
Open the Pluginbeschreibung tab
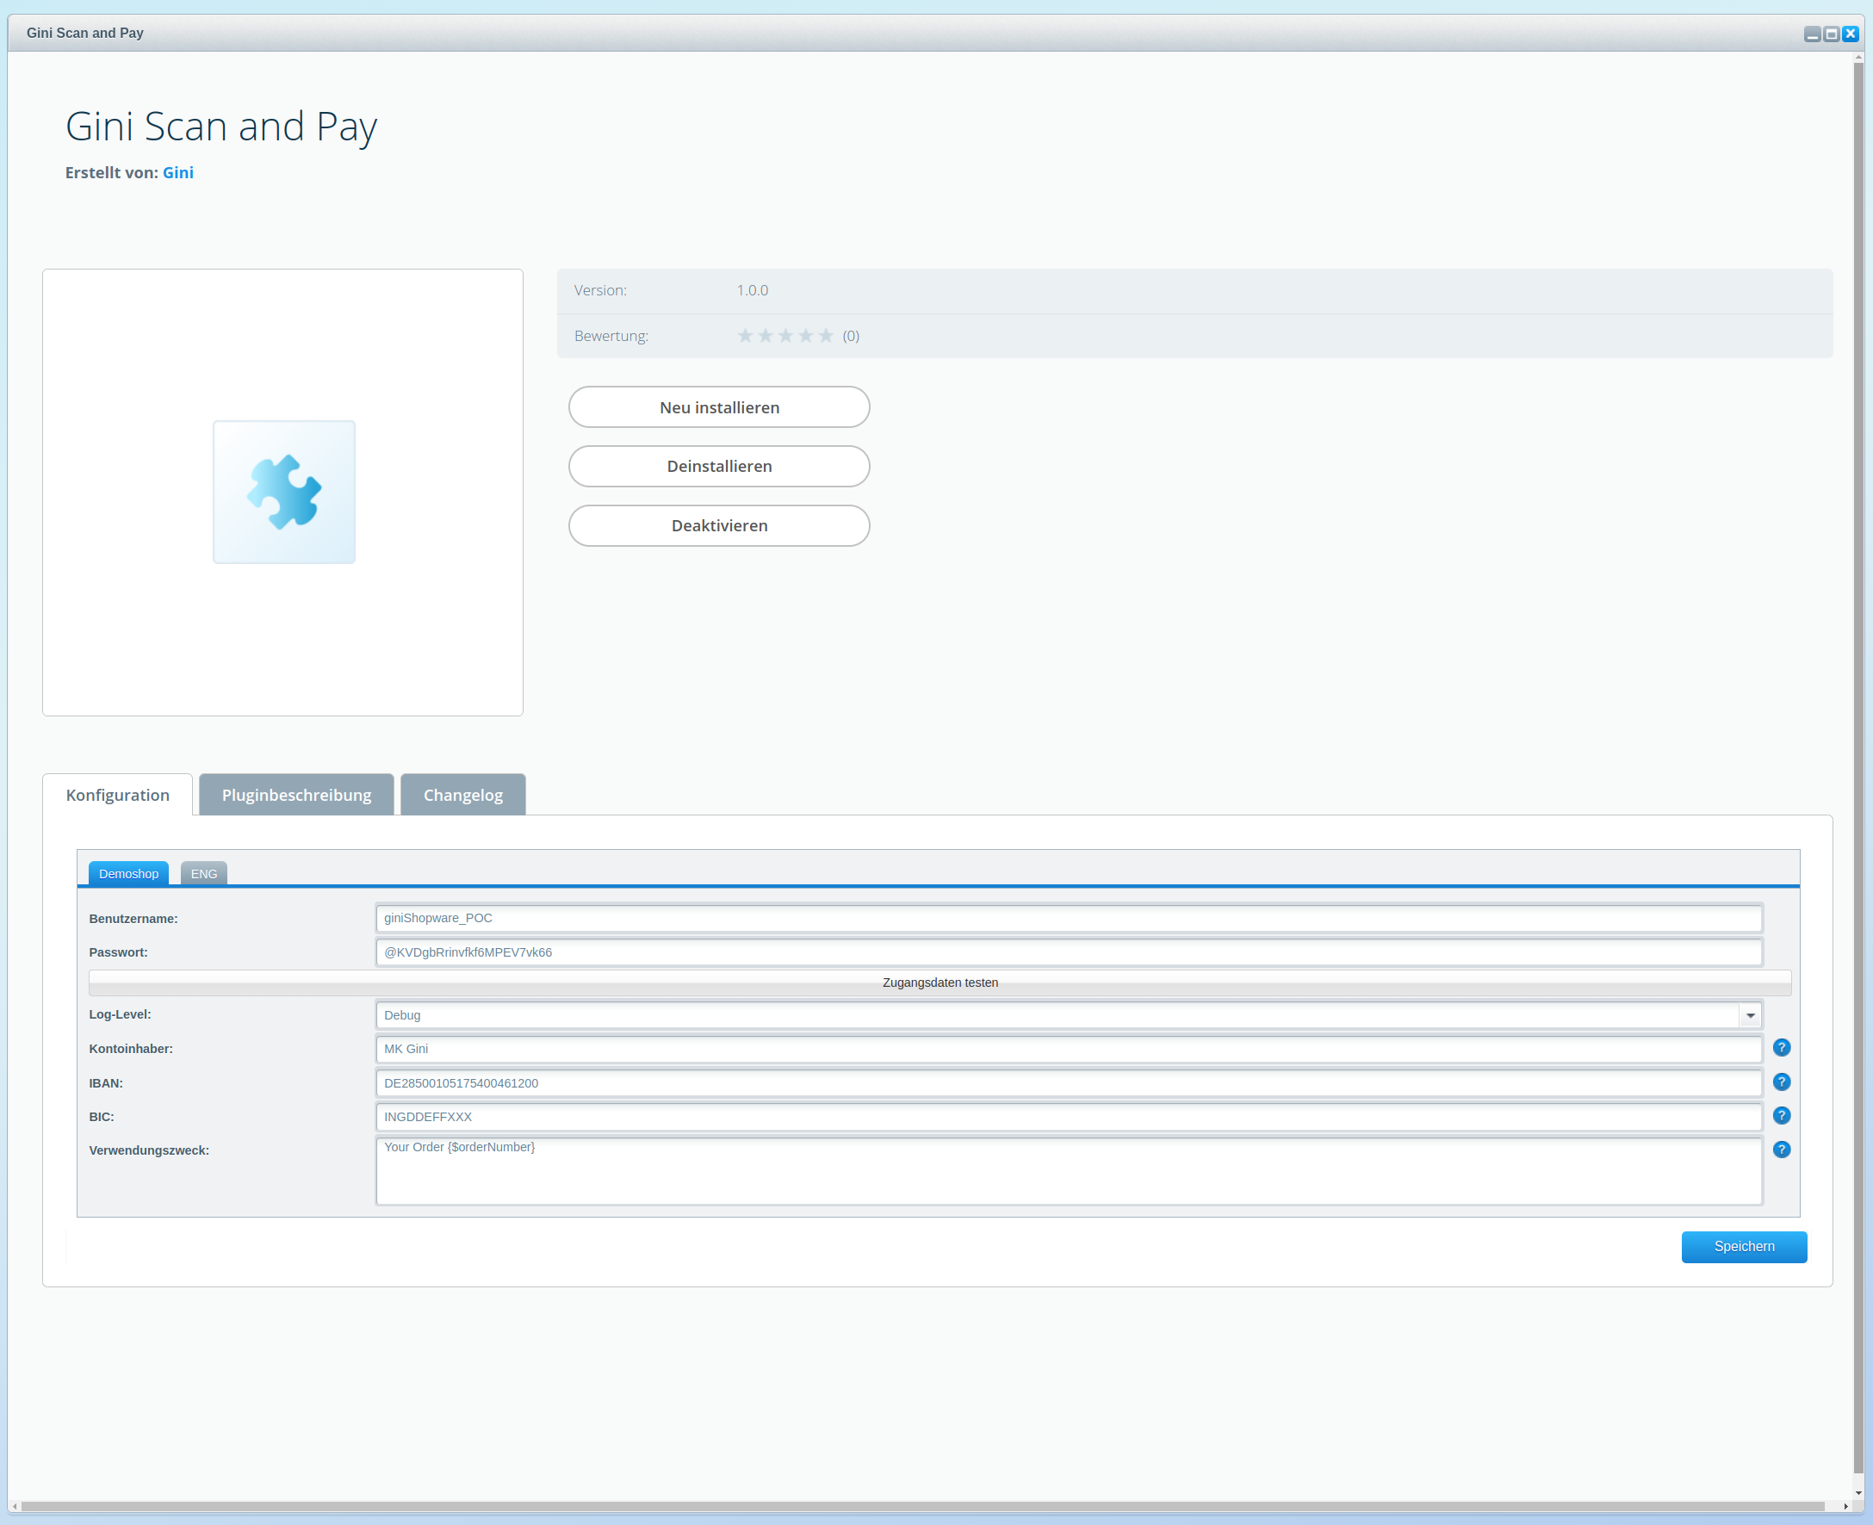(296, 795)
